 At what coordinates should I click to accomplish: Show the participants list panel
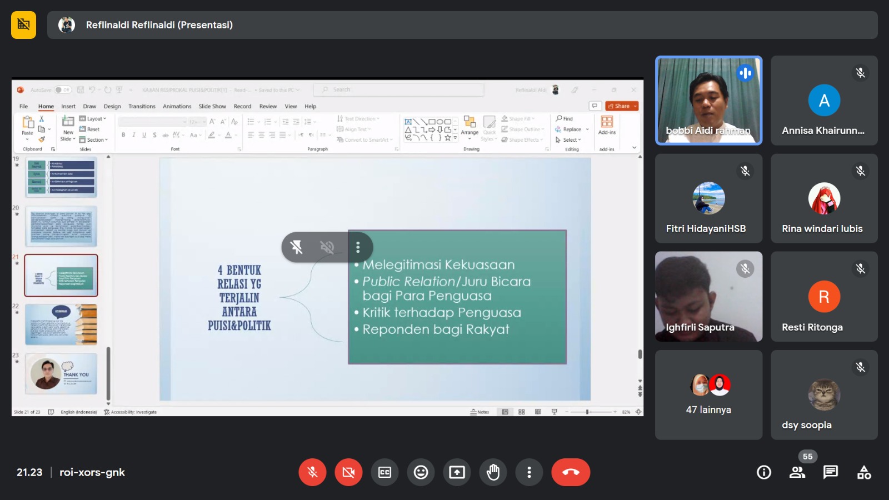797,472
